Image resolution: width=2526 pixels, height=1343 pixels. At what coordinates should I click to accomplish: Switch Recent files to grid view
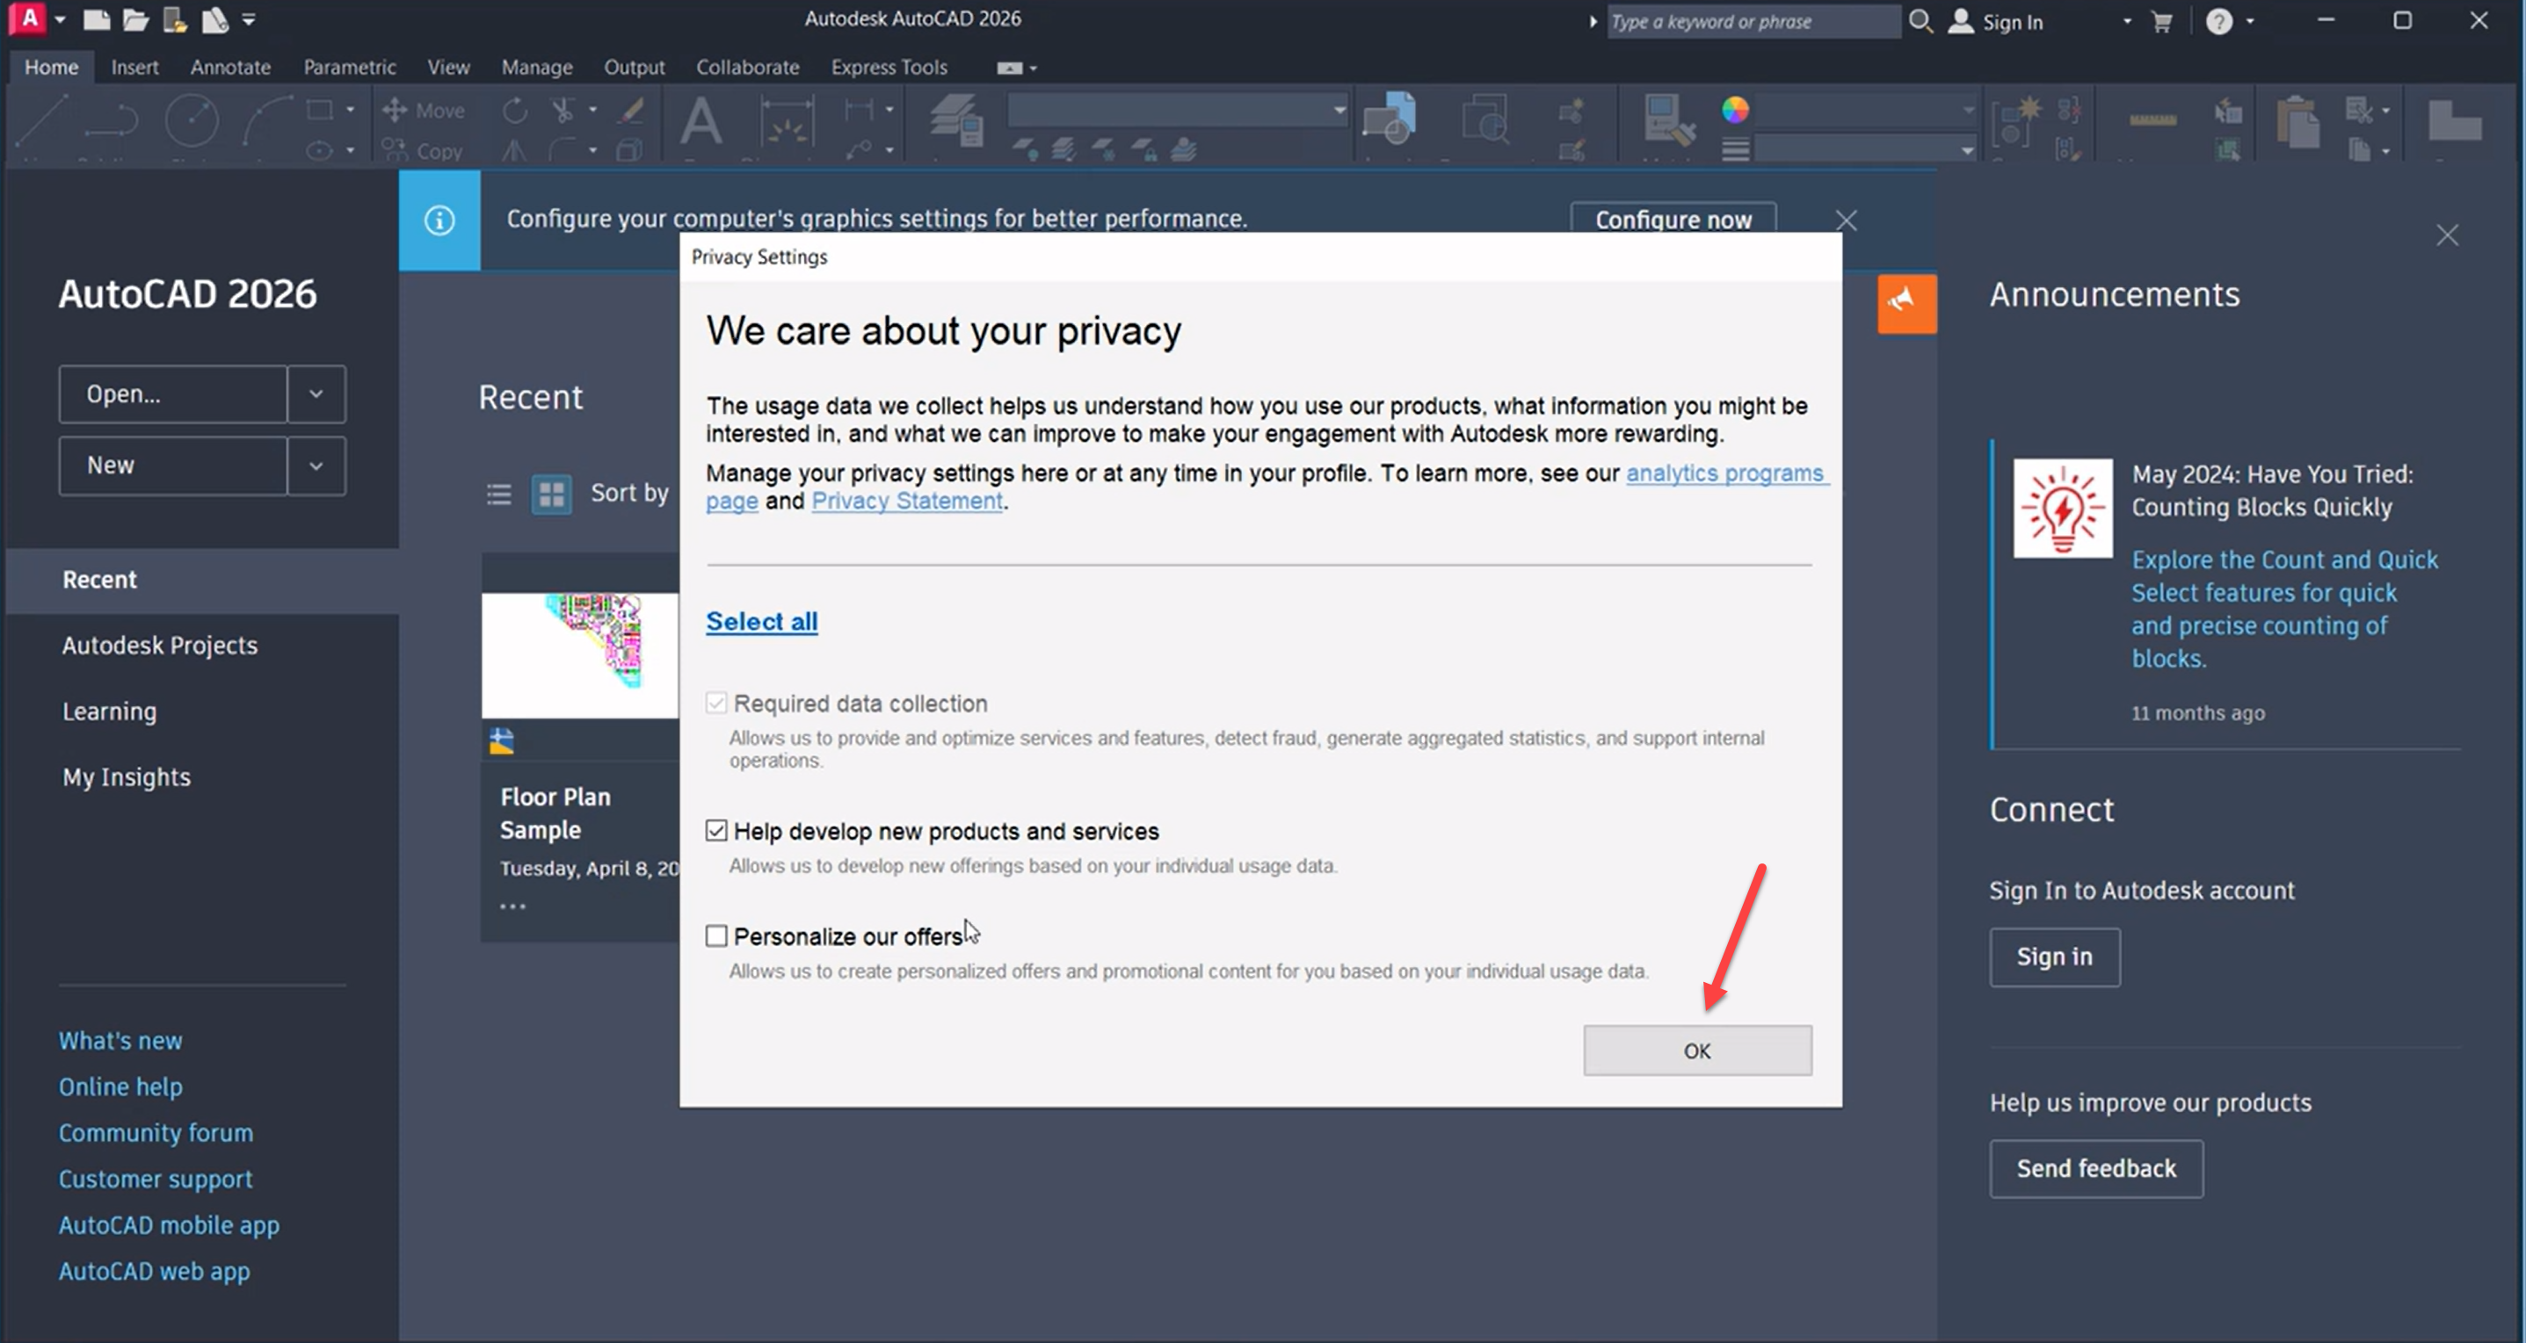551,493
